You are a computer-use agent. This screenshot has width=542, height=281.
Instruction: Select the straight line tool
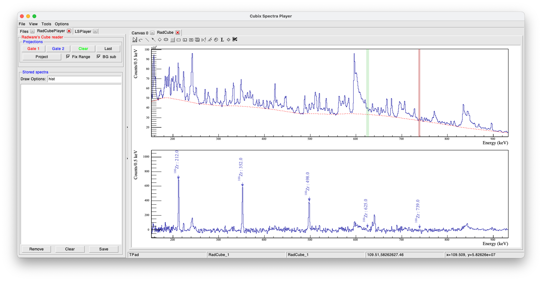tap(147, 40)
